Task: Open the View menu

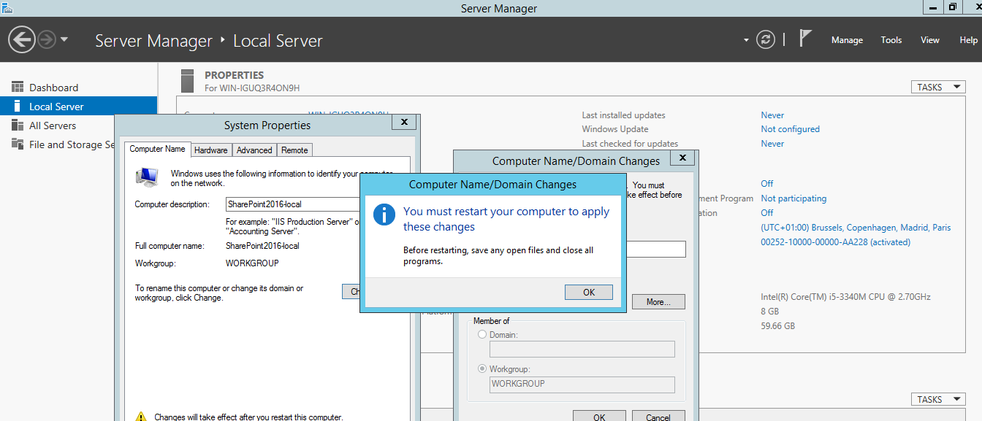Action: tap(929, 40)
